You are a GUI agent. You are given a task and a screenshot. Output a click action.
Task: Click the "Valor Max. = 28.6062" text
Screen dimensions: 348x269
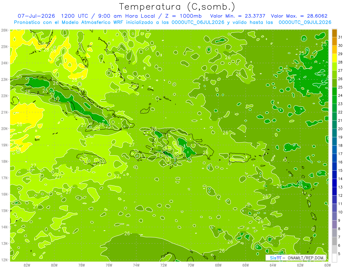coord(300,16)
